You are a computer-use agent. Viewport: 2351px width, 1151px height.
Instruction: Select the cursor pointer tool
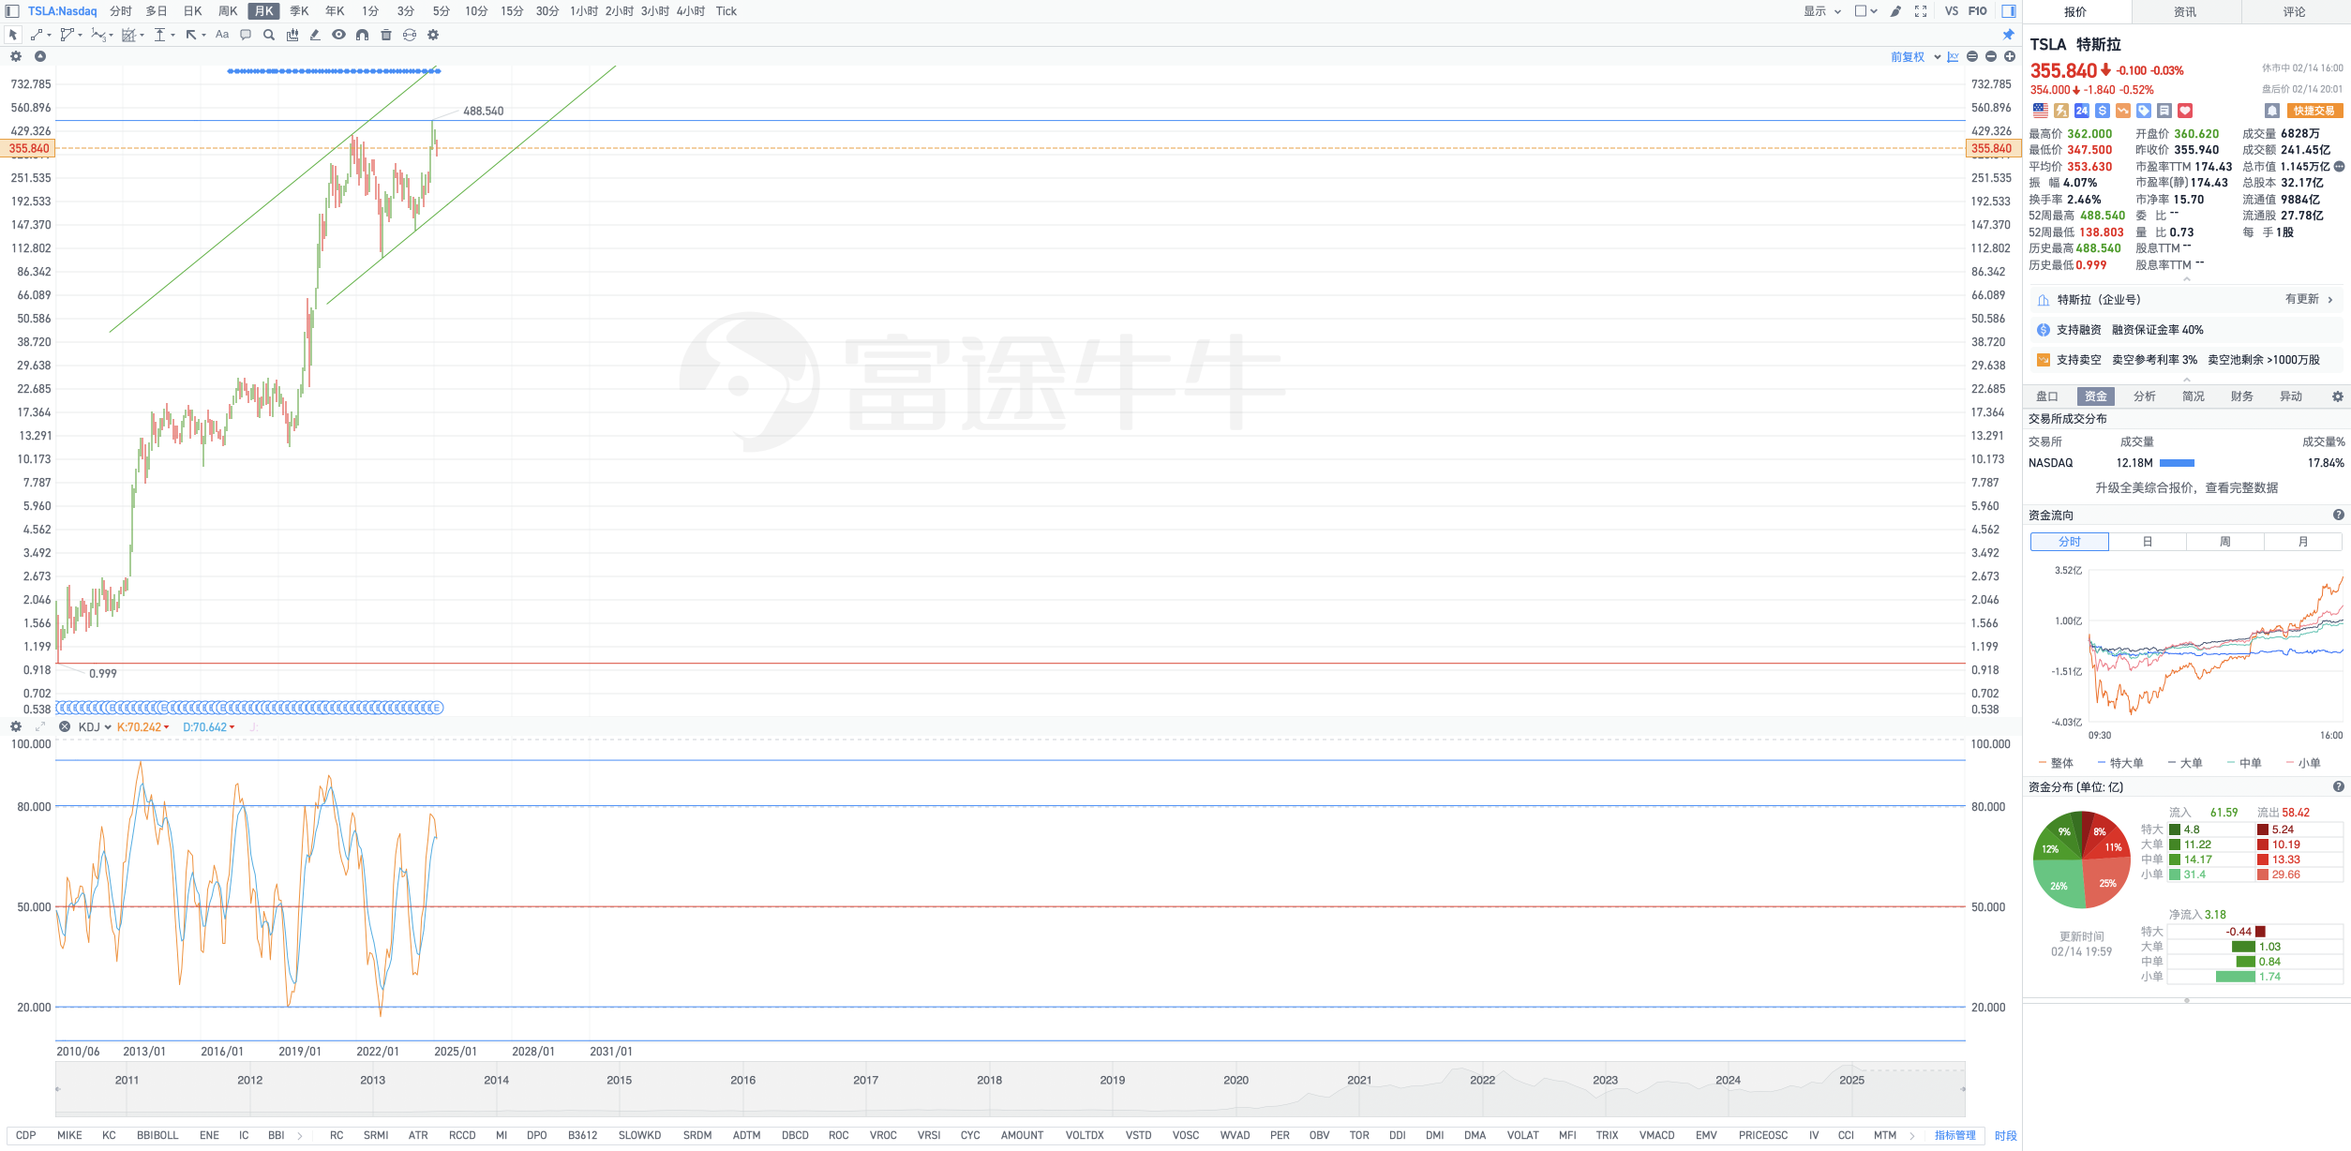pos(13,35)
